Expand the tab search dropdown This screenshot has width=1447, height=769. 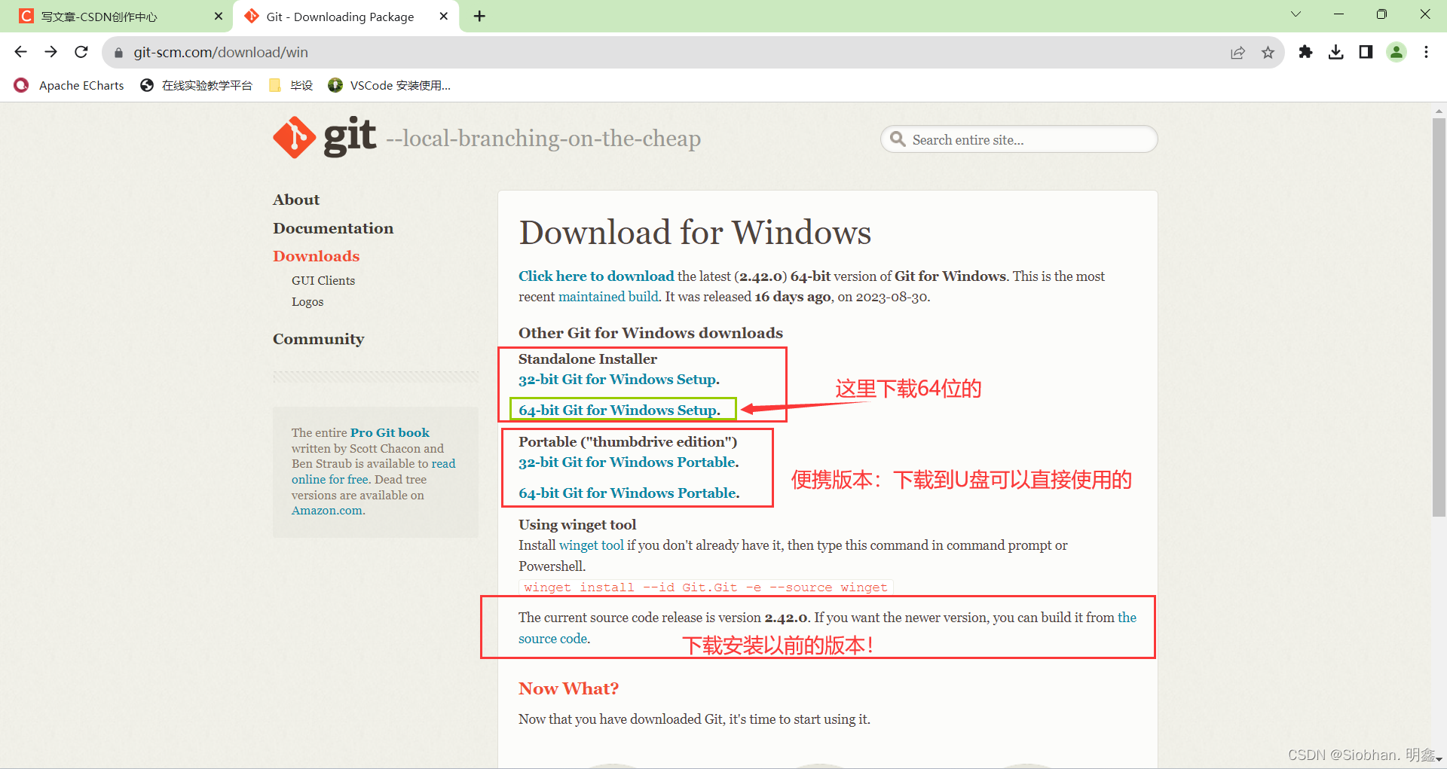[x=1296, y=14]
